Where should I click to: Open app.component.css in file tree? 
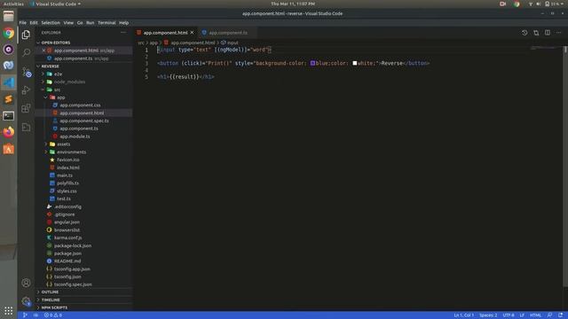click(x=80, y=105)
